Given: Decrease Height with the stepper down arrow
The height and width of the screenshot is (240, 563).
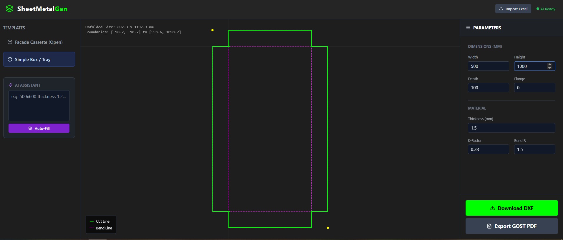Looking at the screenshot, I should 549,68.
